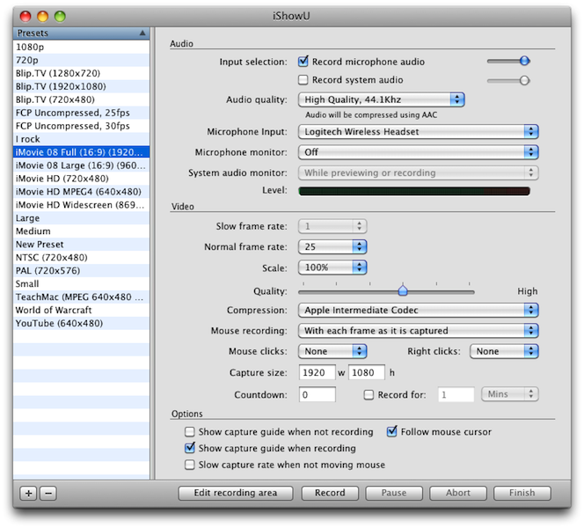Enable Slow capture rate when not moving mouse
Screen dimensions: 584x528
[190, 465]
